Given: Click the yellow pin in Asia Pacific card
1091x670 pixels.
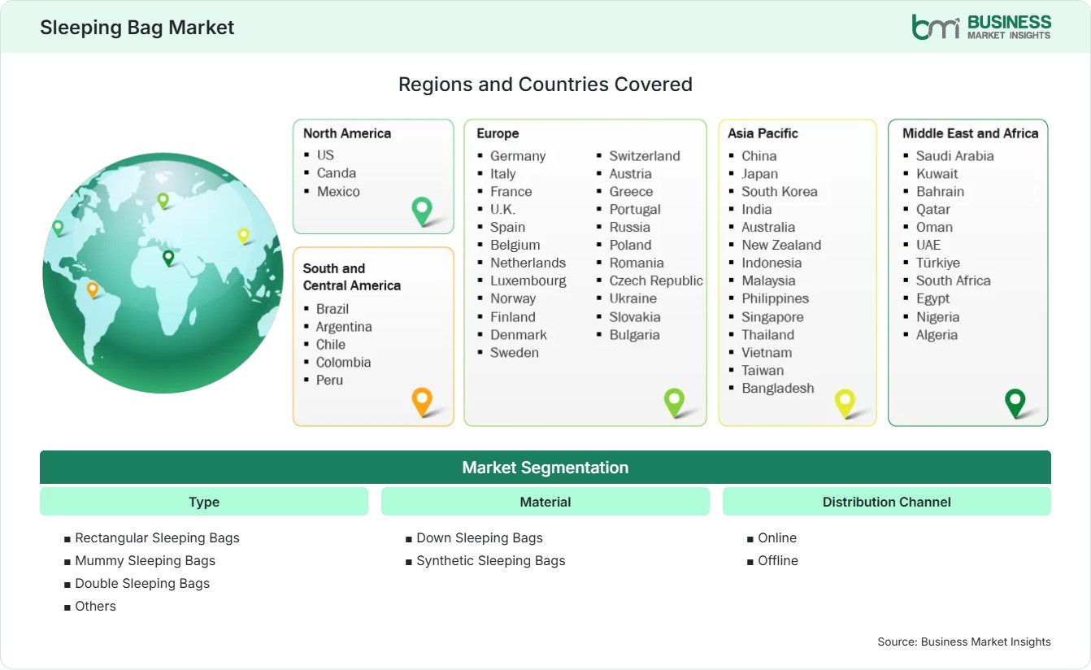Looking at the screenshot, I should [x=845, y=402].
